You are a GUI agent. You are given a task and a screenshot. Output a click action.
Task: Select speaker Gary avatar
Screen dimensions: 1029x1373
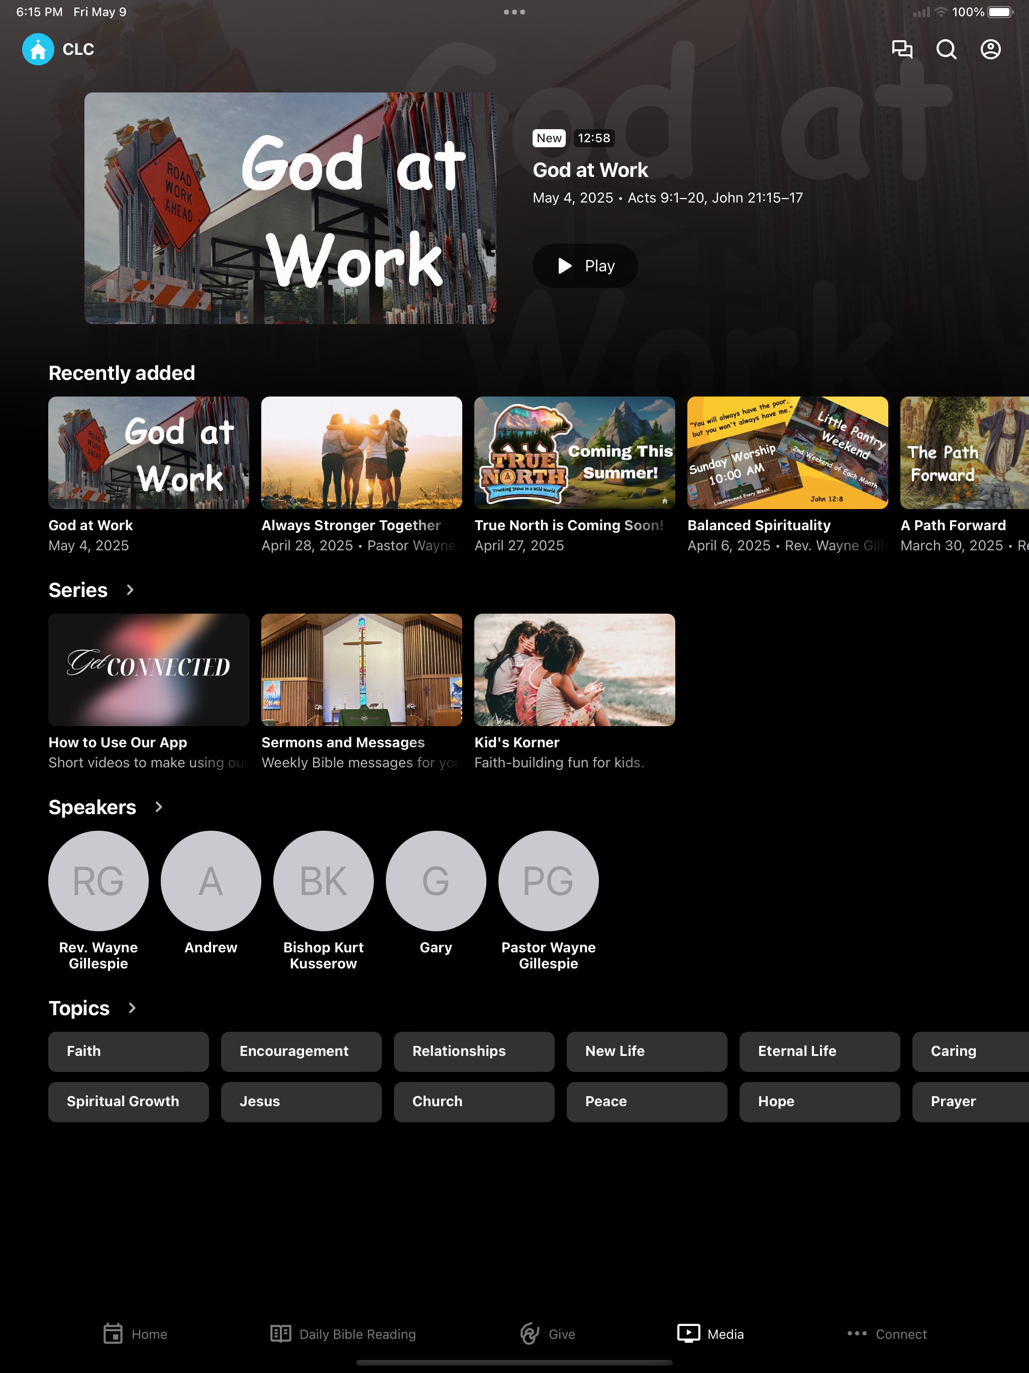(436, 881)
